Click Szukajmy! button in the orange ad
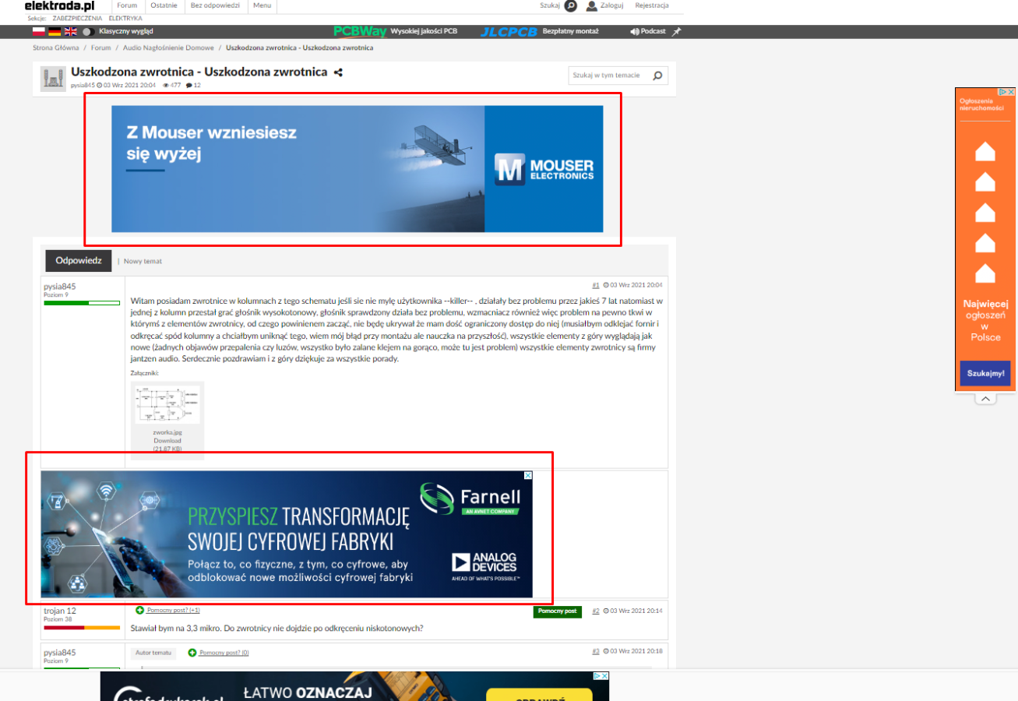The image size is (1018, 701). click(985, 373)
